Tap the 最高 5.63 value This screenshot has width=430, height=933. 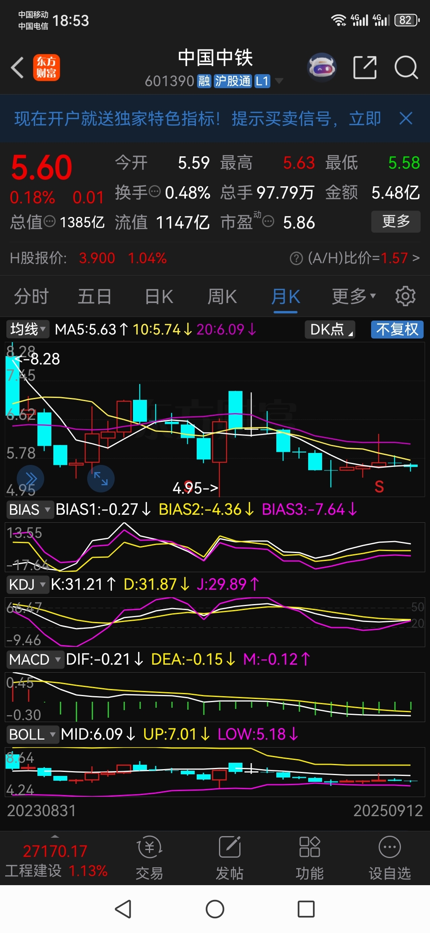click(x=299, y=163)
